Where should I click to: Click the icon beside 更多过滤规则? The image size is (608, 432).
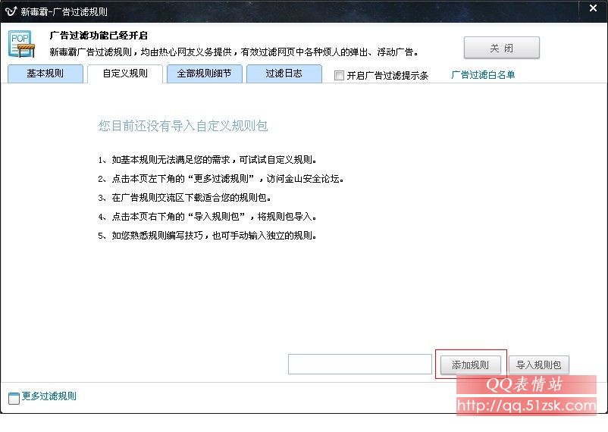pyautogui.click(x=14, y=398)
